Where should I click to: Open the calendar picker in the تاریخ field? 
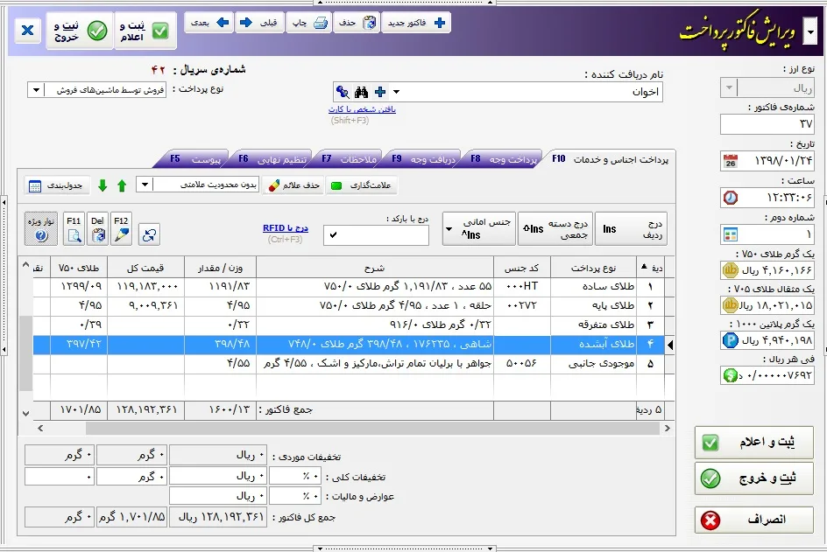point(731,161)
